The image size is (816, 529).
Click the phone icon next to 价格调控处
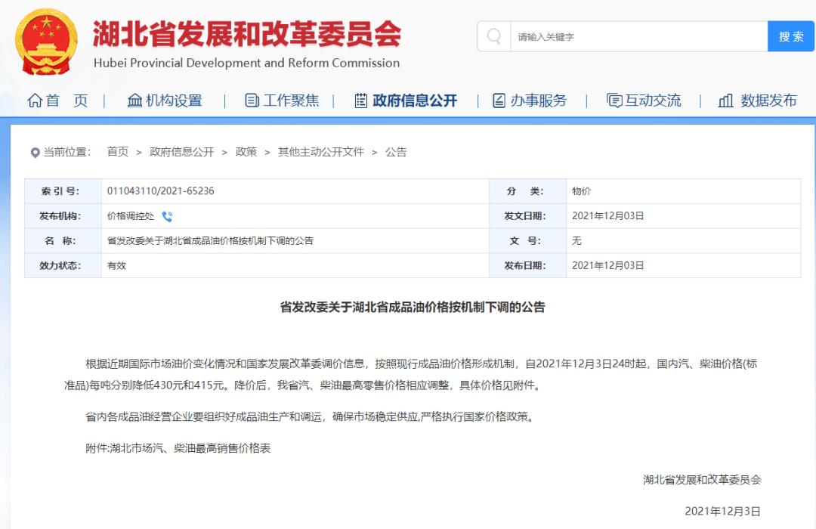[x=167, y=216]
